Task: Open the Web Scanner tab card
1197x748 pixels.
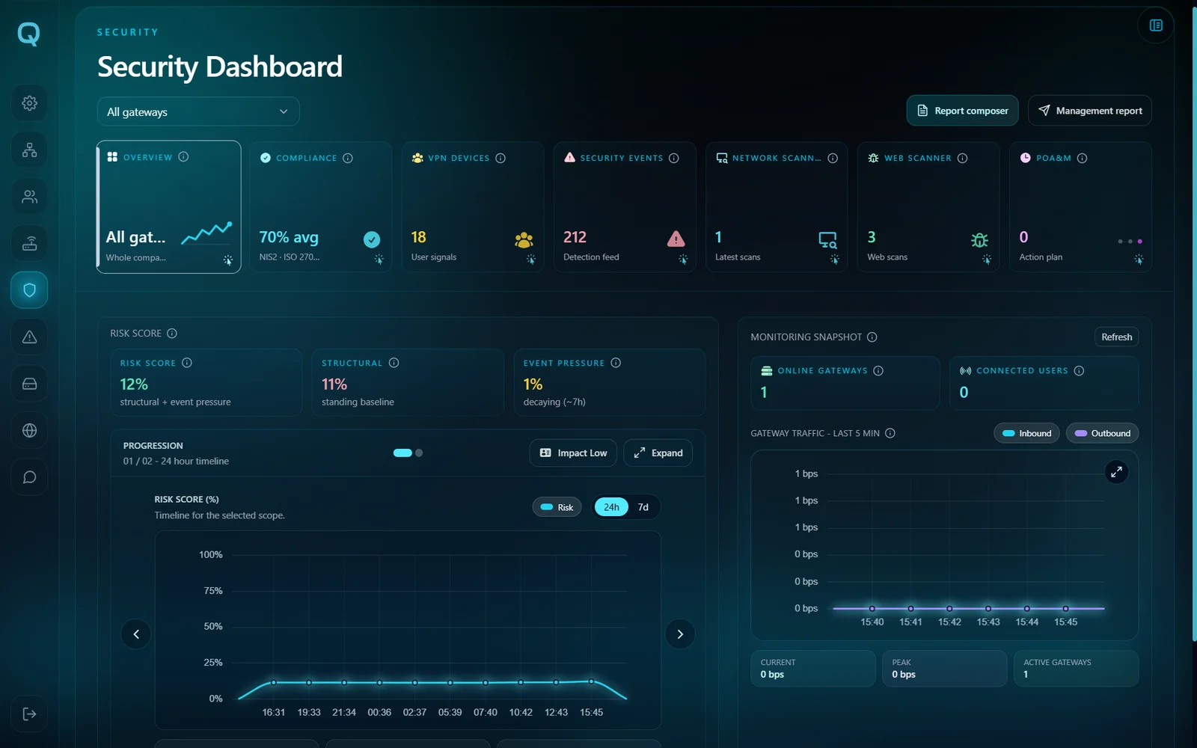Action: coord(928,207)
